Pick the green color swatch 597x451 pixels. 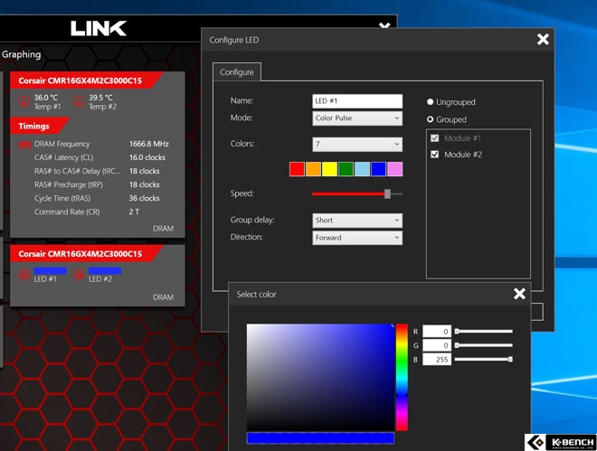point(346,169)
